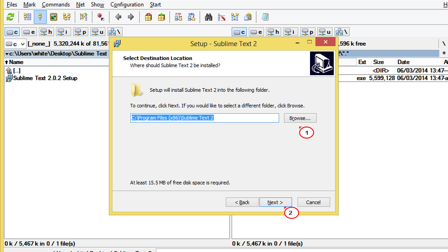The width and height of the screenshot is (448, 252).
Task: Open file search binoculars icon
Action: [x=209, y=17]
